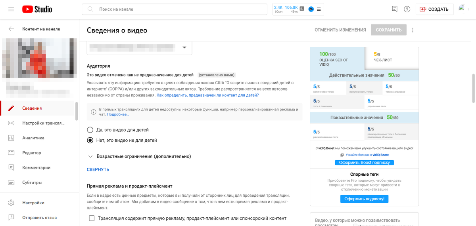Open Настройки трансляции in the sidebar

[x=38, y=123]
